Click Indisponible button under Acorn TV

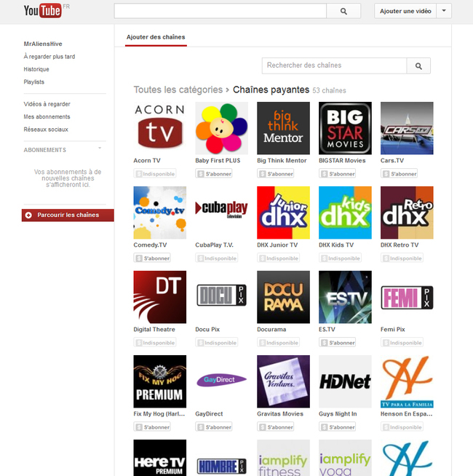pos(155,174)
